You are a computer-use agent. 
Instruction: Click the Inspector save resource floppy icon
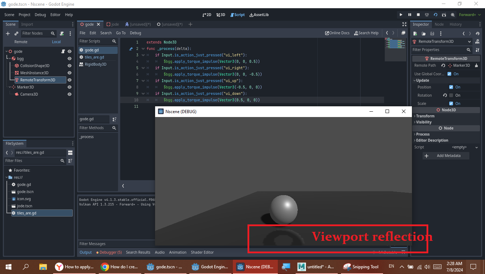tap(432, 34)
